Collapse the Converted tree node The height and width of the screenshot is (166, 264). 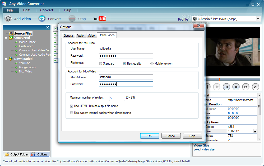(x=6, y=38)
